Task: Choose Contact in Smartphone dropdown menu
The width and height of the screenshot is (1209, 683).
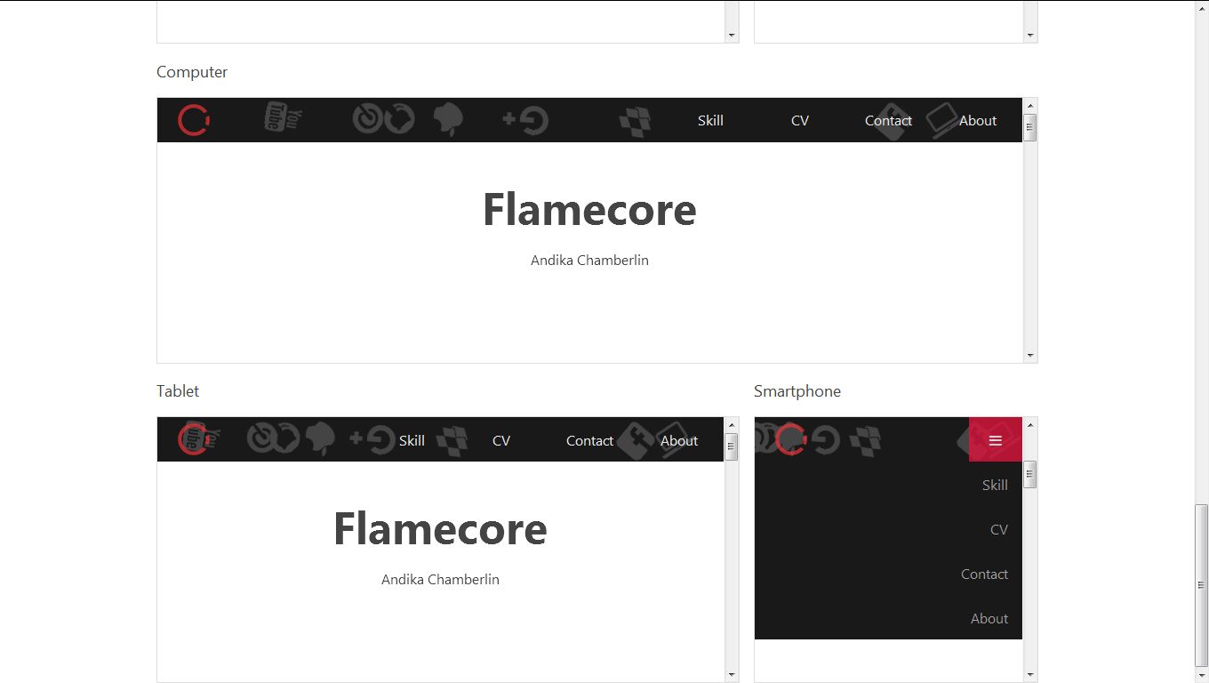Action: pos(984,574)
